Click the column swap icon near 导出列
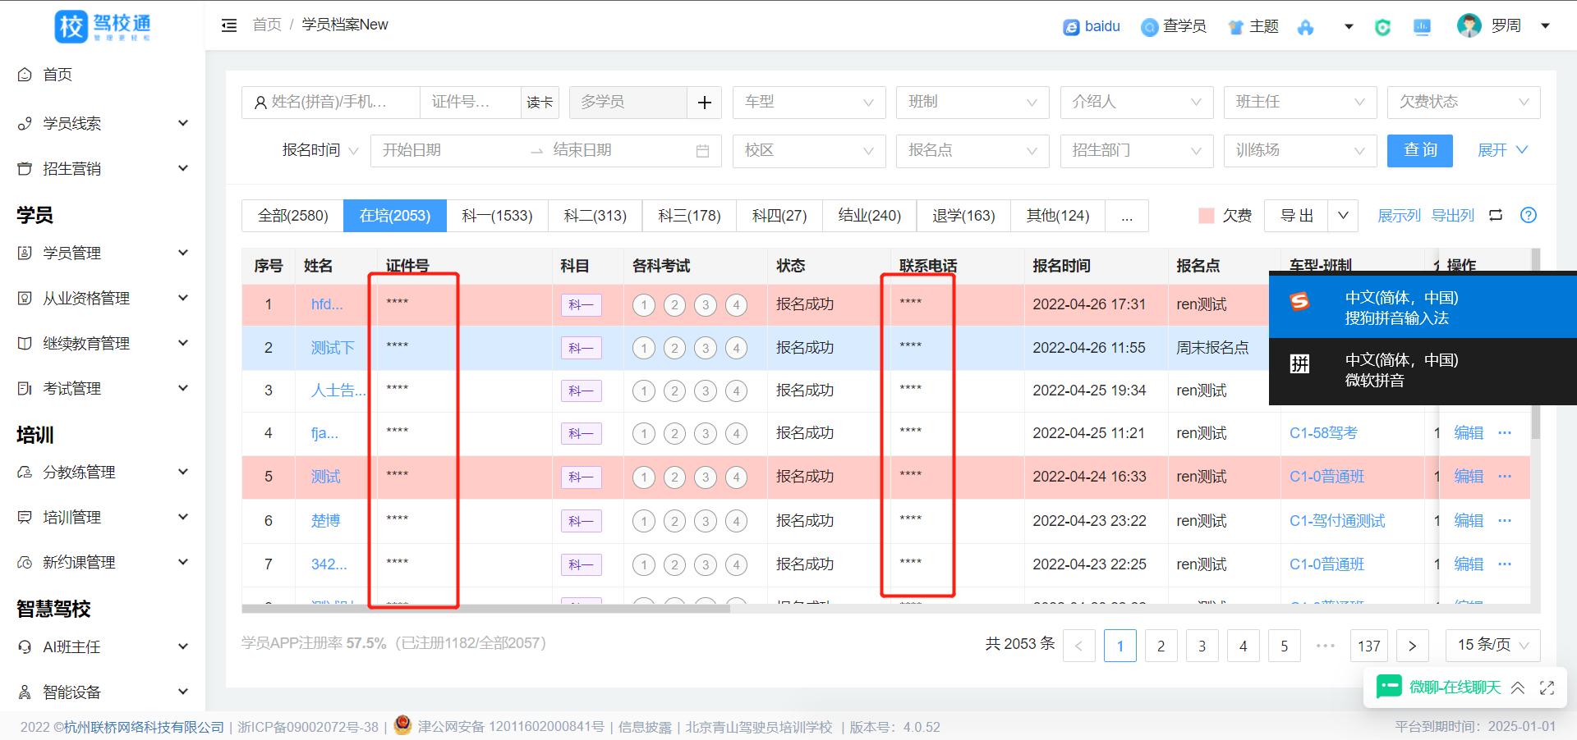 coord(1496,215)
